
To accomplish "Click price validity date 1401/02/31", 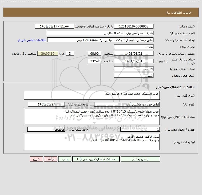I will (x=134, y=61).
